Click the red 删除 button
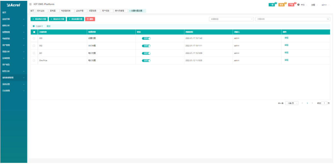 (x=90, y=19)
